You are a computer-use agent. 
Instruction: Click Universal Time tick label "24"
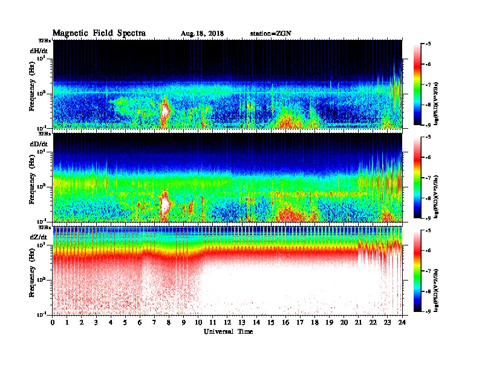[402, 322]
